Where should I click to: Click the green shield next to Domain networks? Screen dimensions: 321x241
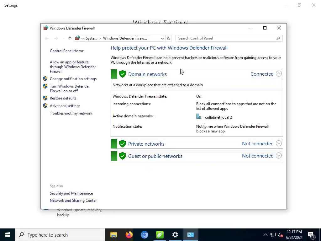click(x=123, y=74)
